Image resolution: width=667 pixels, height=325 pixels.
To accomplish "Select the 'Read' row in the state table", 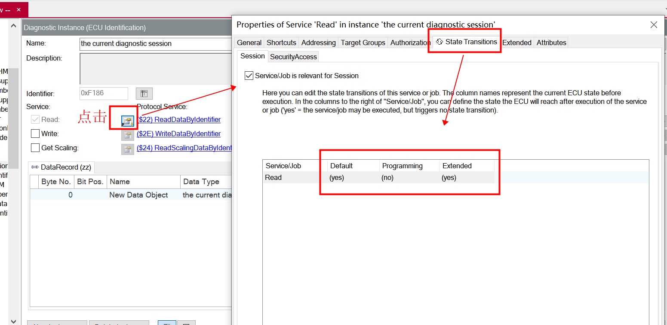I will click(455, 178).
